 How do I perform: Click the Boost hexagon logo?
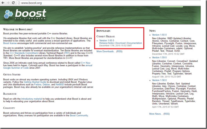point(8,14)
